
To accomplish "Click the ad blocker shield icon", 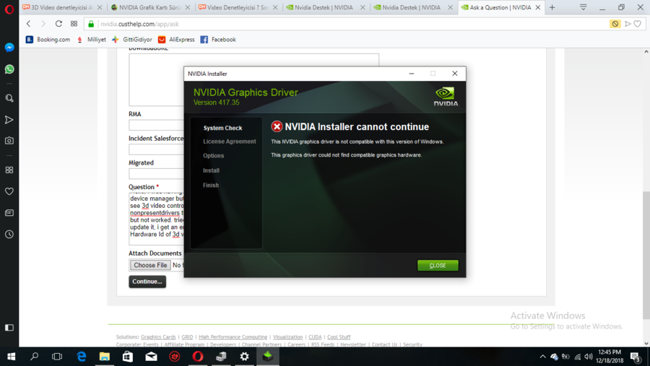I will click(x=615, y=24).
